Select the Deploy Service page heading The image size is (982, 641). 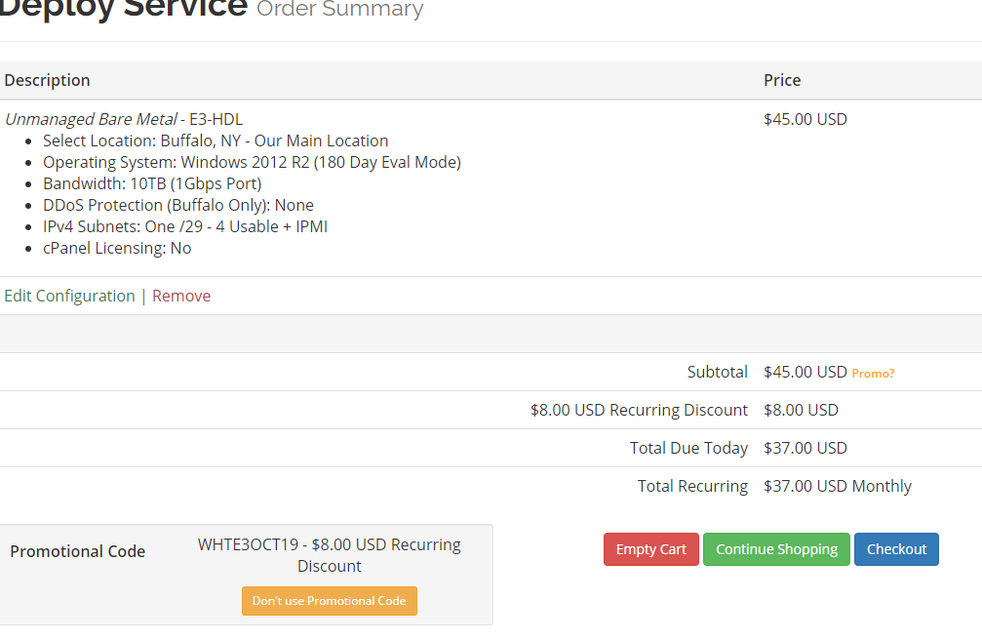(x=124, y=8)
